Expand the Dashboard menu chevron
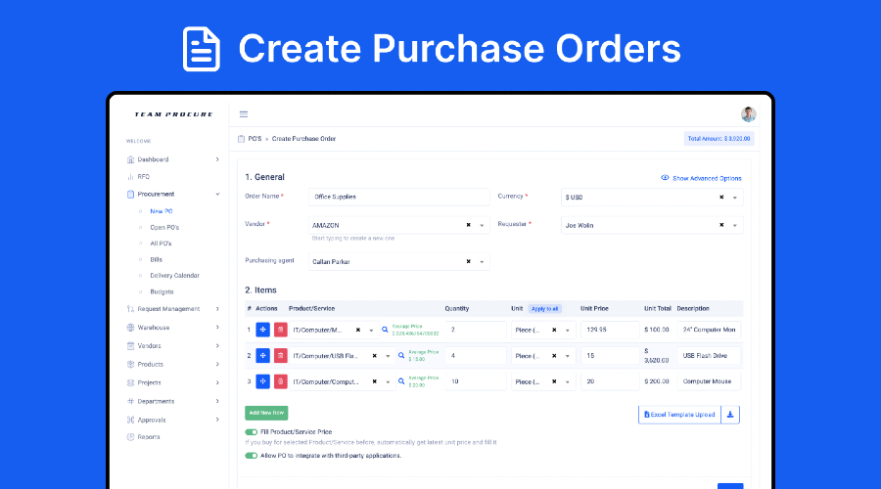The height and width of the screenshot is (489, 881). [217, 159]
